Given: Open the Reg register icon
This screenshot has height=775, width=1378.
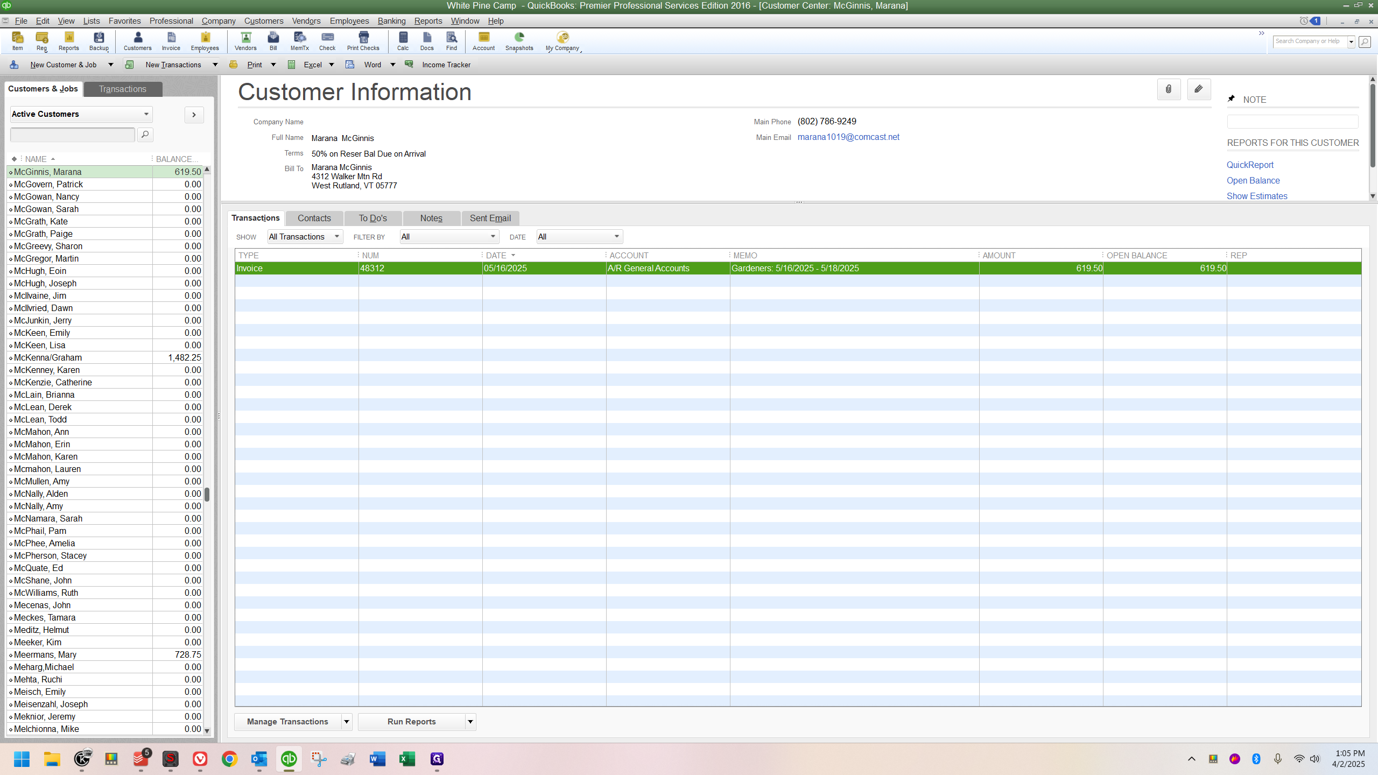Looking at the screenshot, I should [x=42, y=41].
